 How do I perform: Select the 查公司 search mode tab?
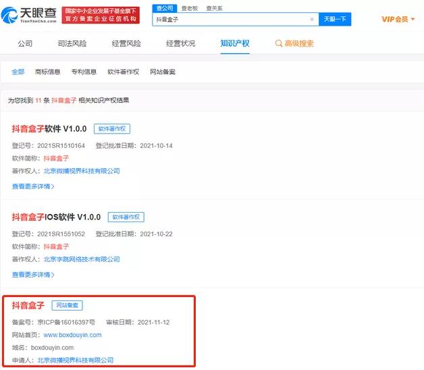(165, 8)
